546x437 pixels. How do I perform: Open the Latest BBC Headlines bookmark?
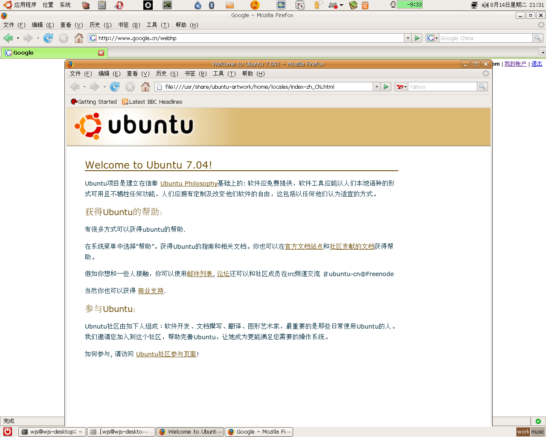point(152,102)
